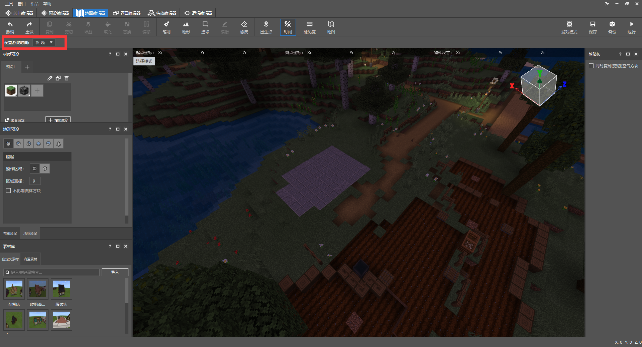Select the dark stone block material swatch
The image size is (642, 347).
click(x=24, y=90)
